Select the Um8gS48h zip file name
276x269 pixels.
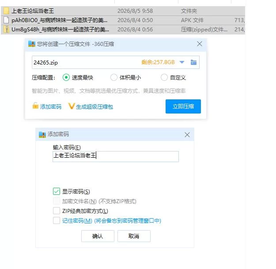[x=60, y=30]
